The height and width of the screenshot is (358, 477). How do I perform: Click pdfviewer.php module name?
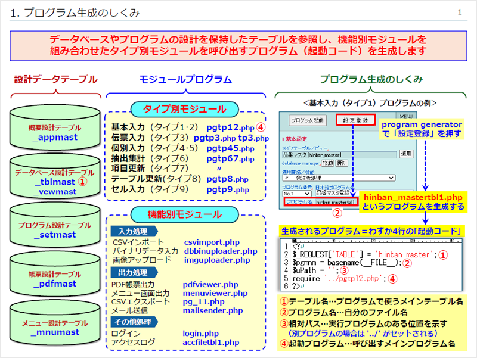coord(210,285)
